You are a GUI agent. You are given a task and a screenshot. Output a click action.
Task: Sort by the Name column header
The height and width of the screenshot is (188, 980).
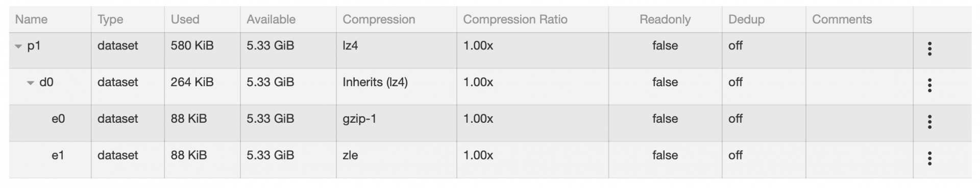click(x=31, y=19)
